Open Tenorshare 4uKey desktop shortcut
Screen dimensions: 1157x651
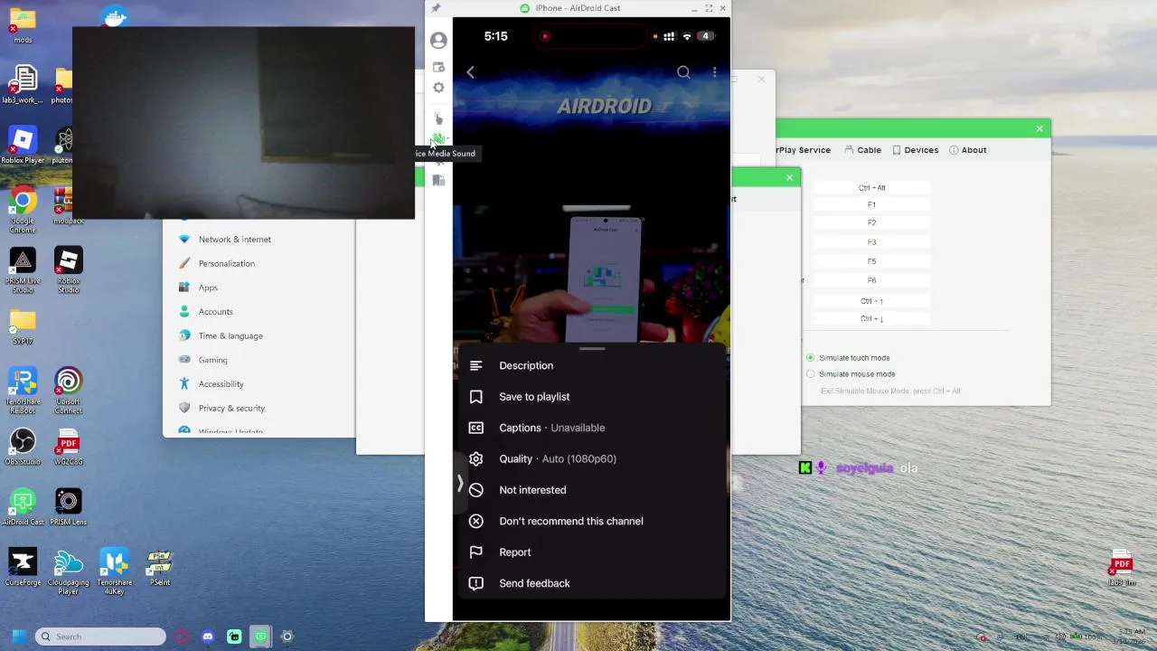115,571
